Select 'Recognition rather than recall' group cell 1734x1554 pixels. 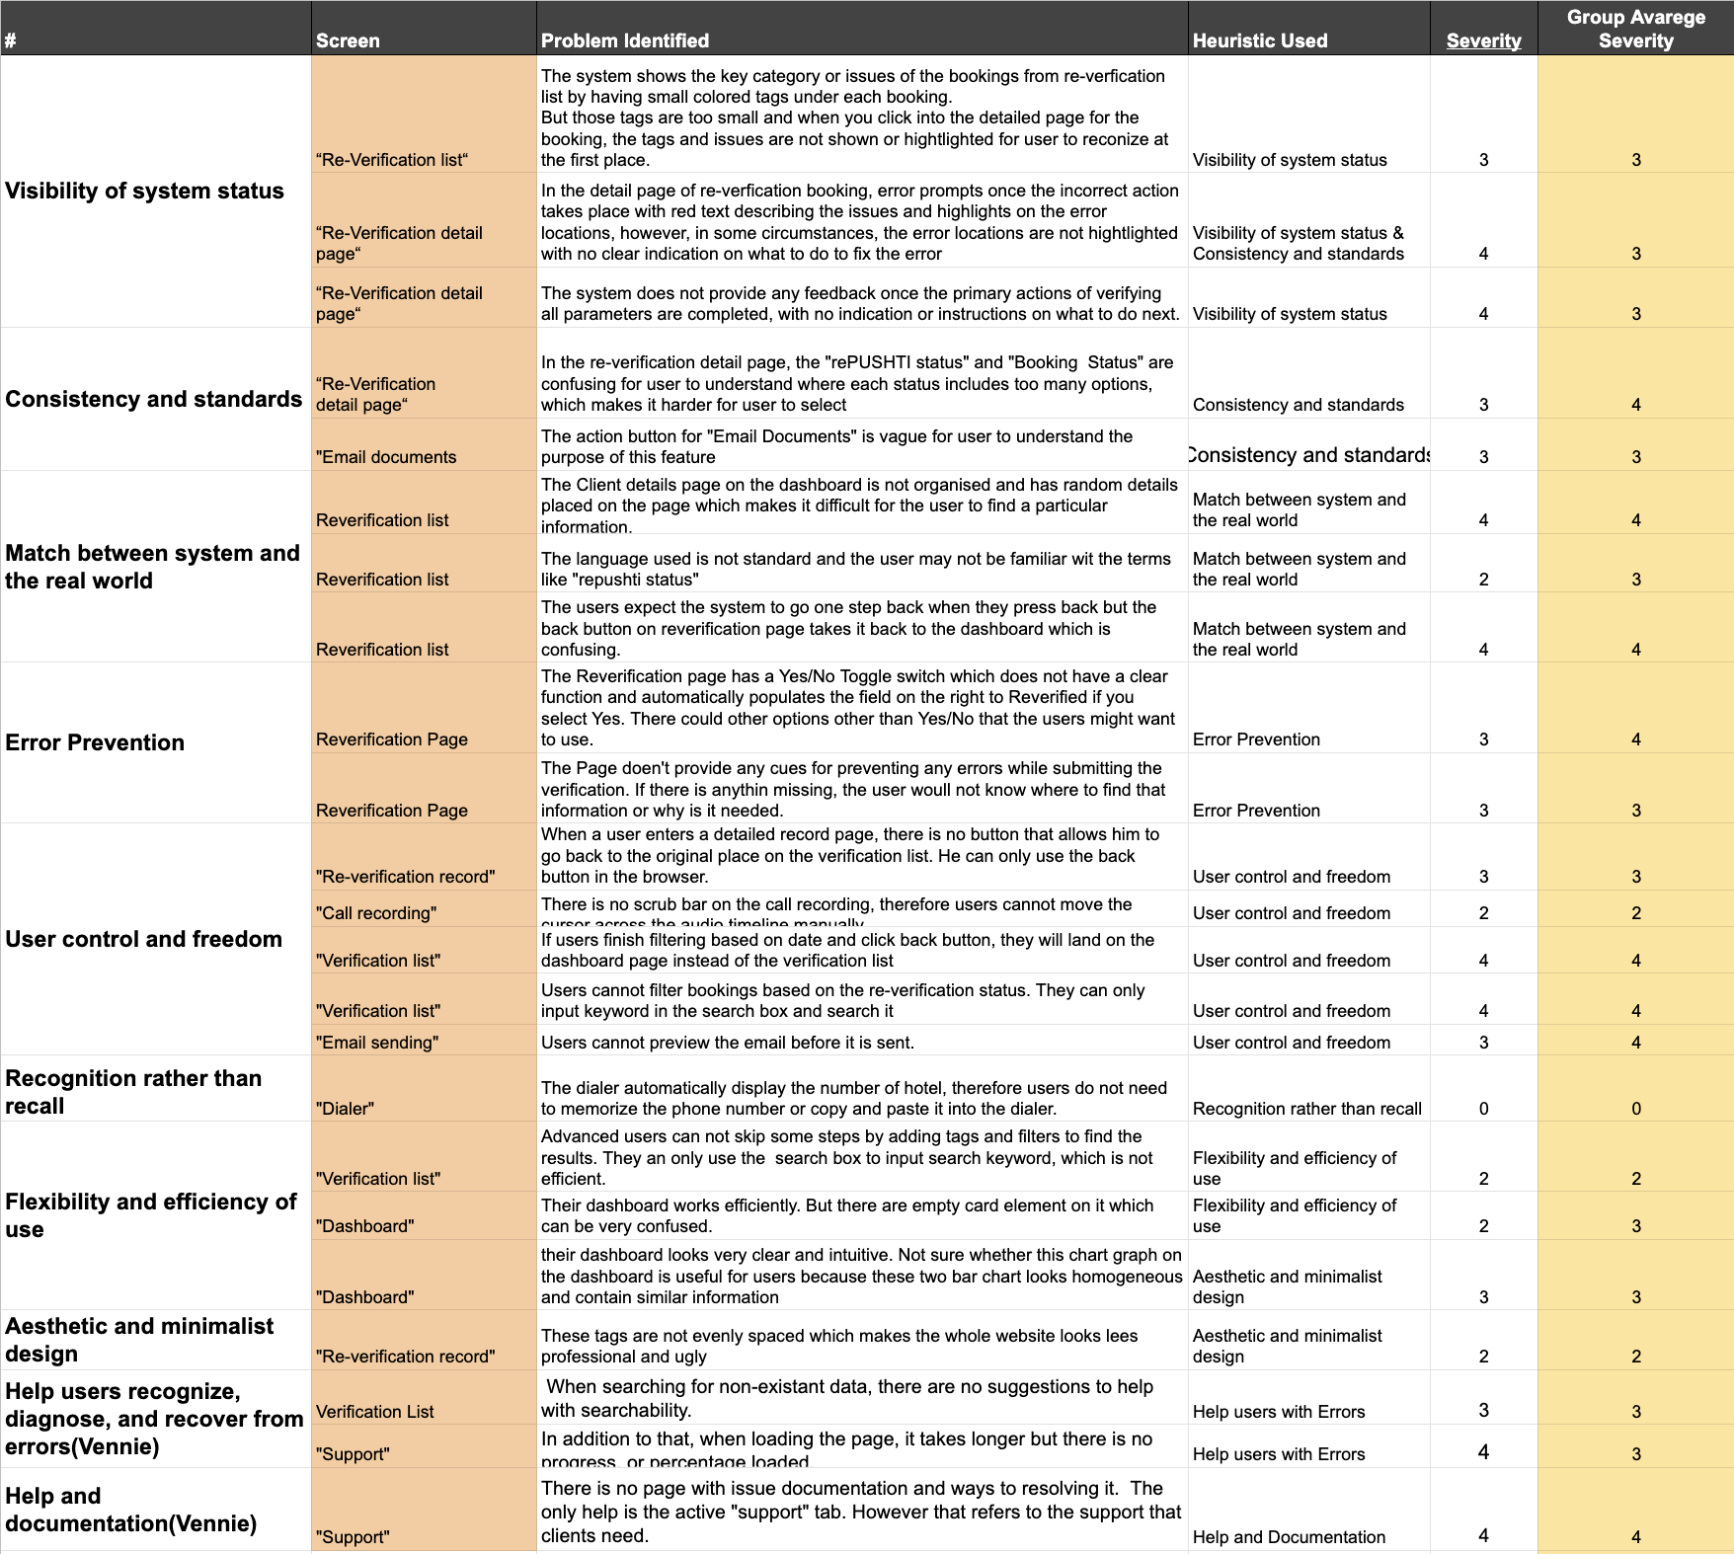tap(156, 1089)
